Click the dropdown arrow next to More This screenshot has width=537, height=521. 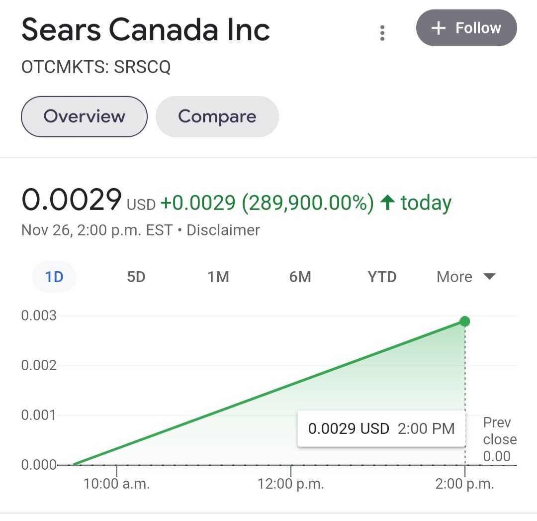(490, 277)
